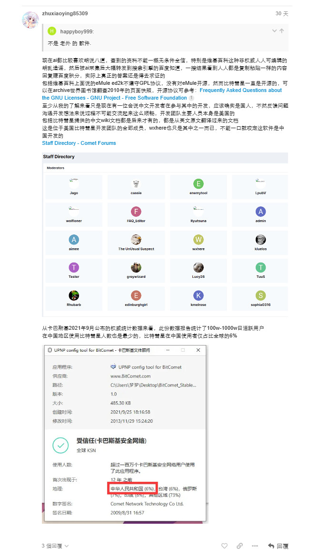Copy the post link via chain icon

pos(239,546)
